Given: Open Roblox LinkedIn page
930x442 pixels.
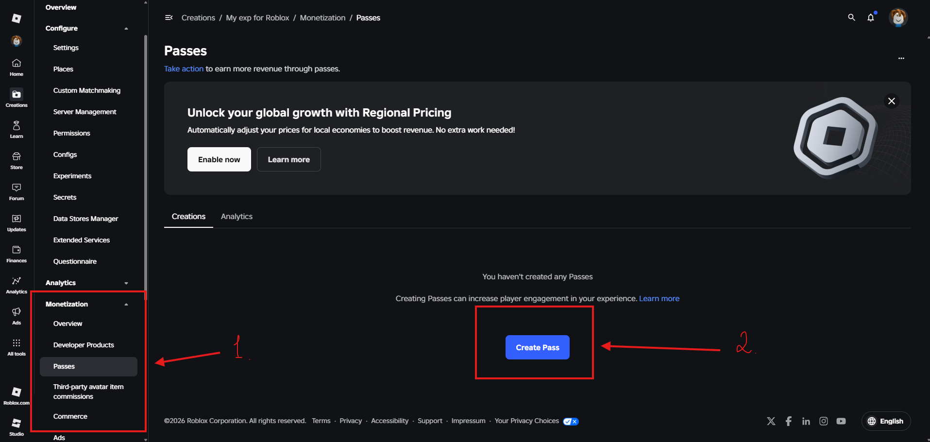Looking at the screenshot, I should [806, 421].
